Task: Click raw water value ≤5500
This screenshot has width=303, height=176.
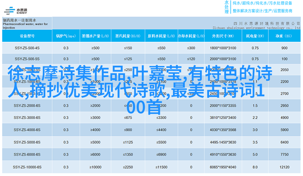Action: coord(161,142)
